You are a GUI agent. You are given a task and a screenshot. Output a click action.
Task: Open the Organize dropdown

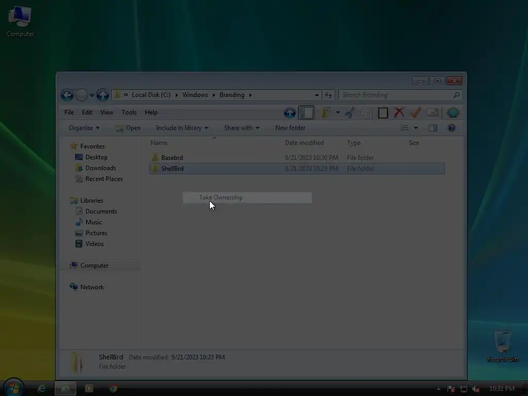(84, 128)
